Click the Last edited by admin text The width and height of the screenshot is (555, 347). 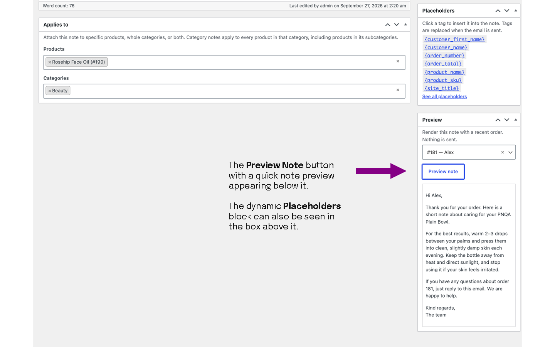click(x=348, y=6)
